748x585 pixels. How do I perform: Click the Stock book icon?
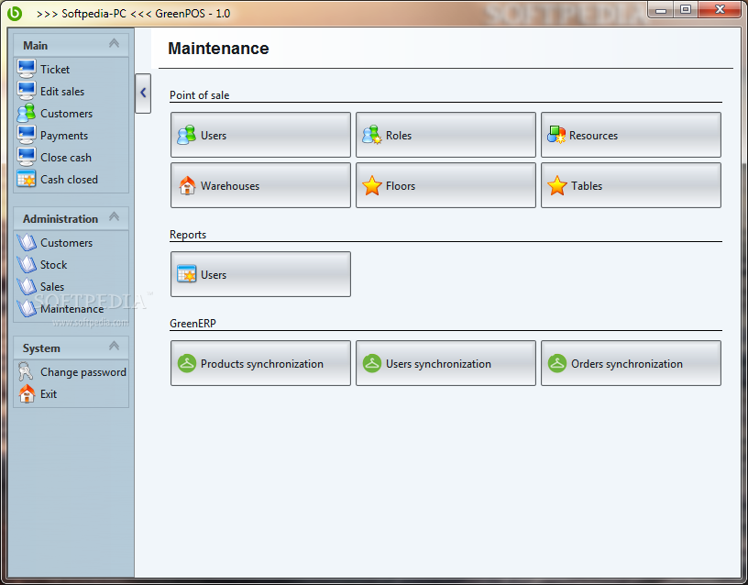(x=27, y=264)
